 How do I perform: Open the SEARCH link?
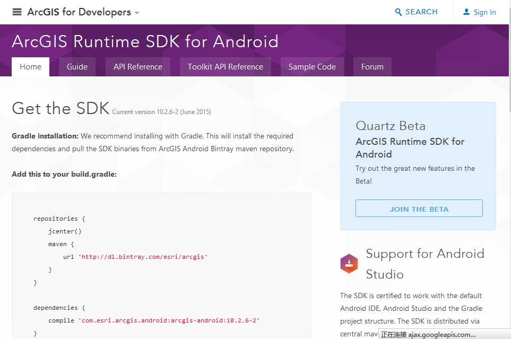[x=421, y=12]
